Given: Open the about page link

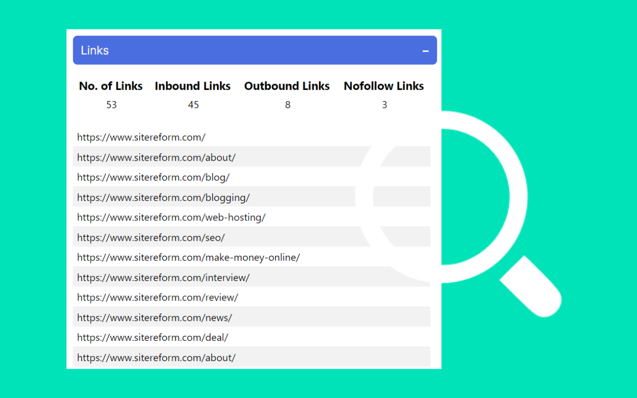Looking at the screenshot, I should (x=156, y=157).
